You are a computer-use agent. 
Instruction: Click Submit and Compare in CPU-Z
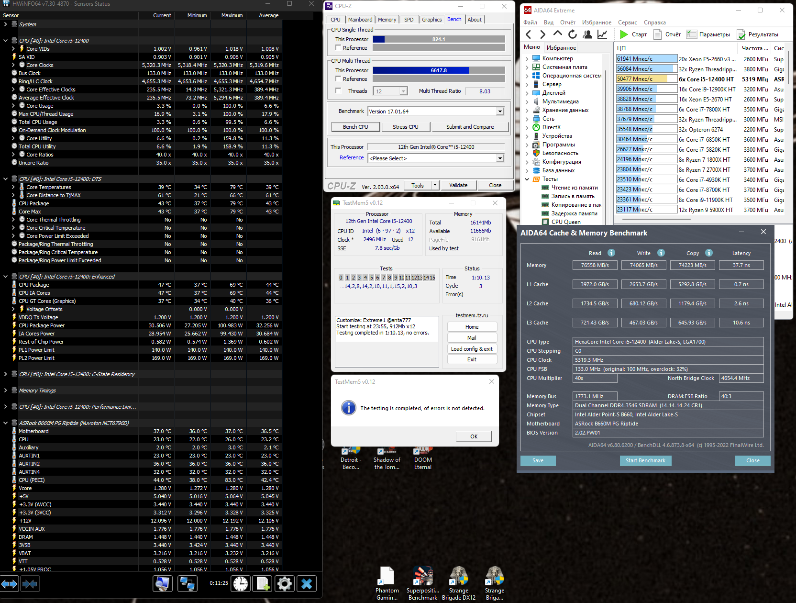coord(470,127)
